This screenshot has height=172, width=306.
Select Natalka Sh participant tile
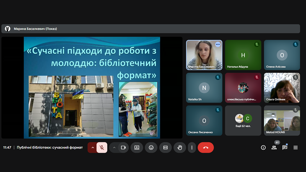204,88
